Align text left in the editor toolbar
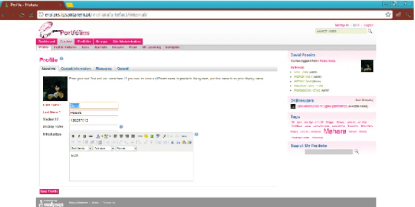 point(115,136)
